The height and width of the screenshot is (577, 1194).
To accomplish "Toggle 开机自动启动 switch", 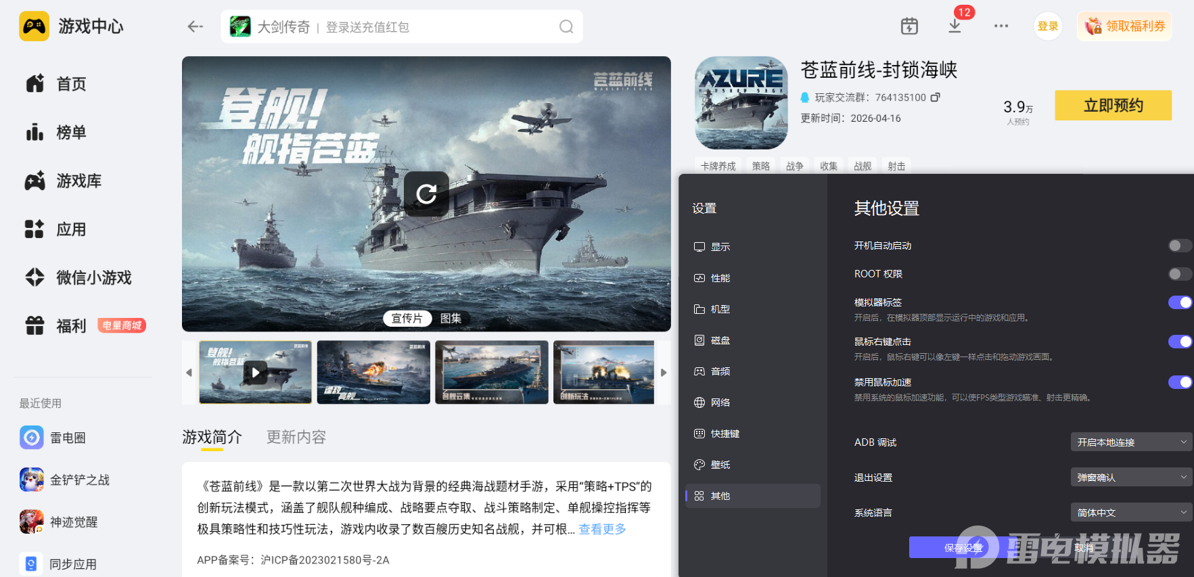I will pos(1180,246).
